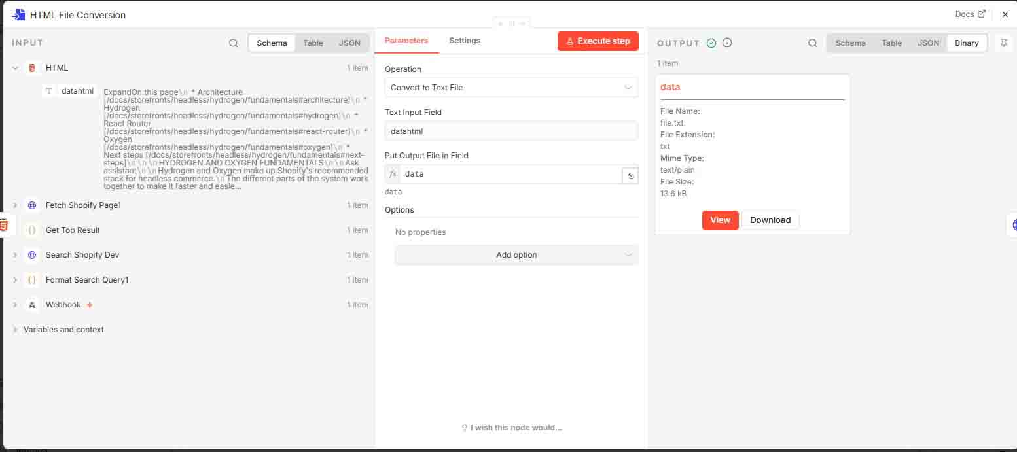Open the Add option dropdown
The height and width of the screenshot is (452, 1017).
(516, 254)
